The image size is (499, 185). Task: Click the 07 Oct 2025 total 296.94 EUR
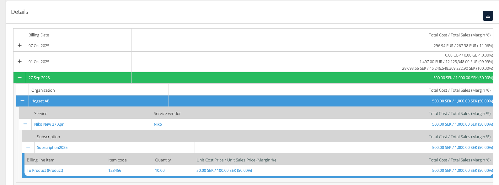coord(463,46)
